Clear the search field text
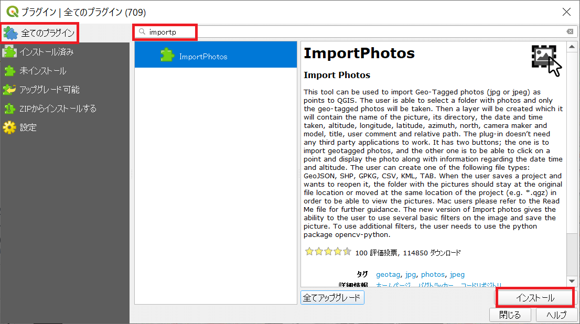This screenshot has height=324, width=580. tap(570, 32)
